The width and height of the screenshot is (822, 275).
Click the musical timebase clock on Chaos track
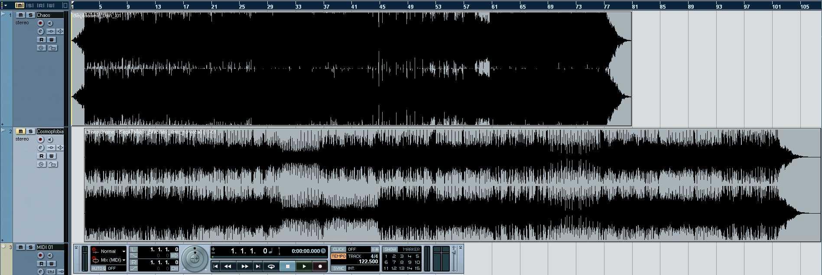point(41,48)
